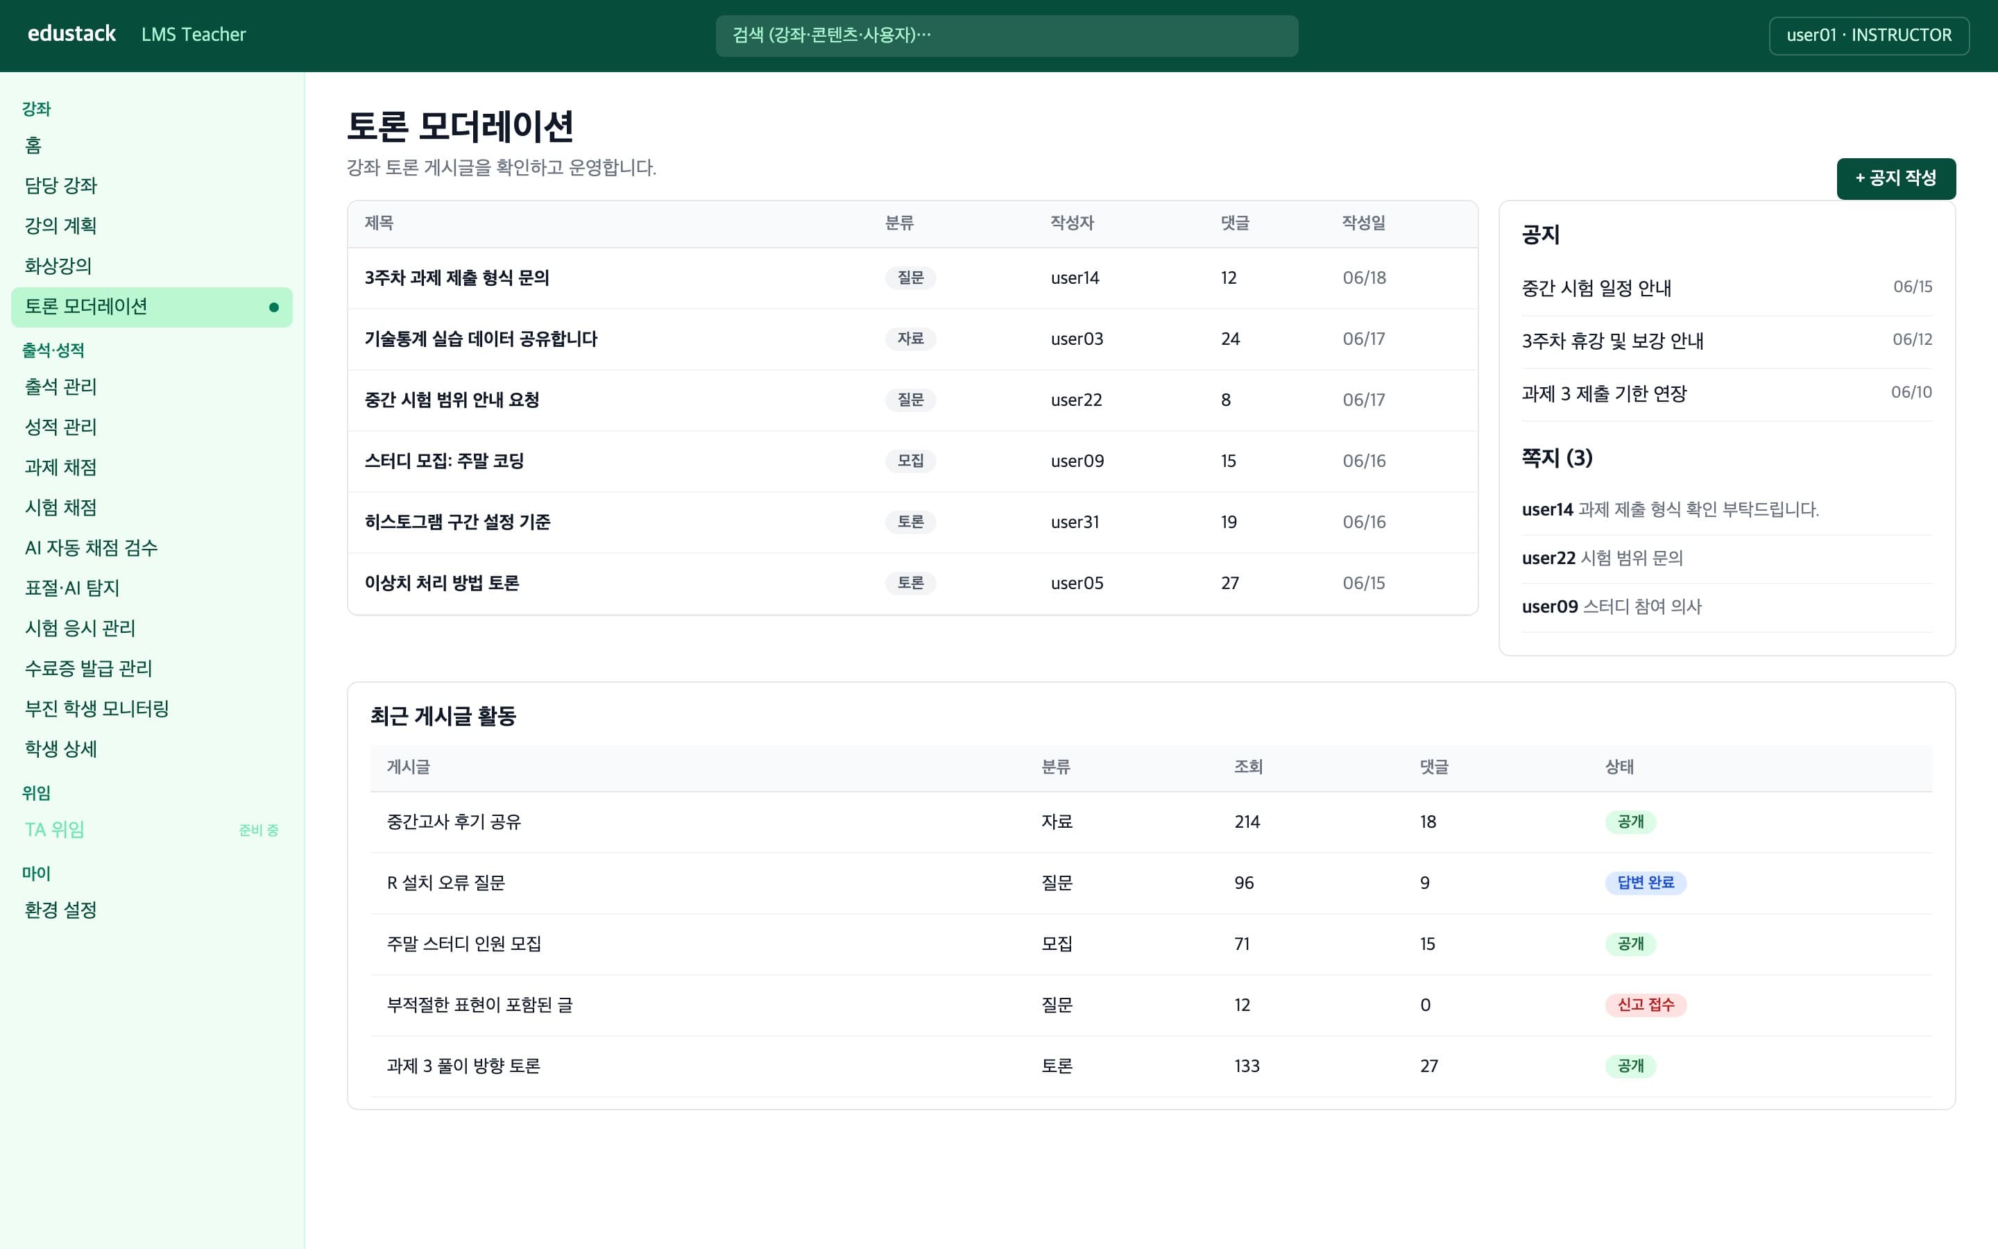Open activity row R 설치 오류 질문
The width and height of the screenshot is (1998, 1249).
(x=1151, y=884)
